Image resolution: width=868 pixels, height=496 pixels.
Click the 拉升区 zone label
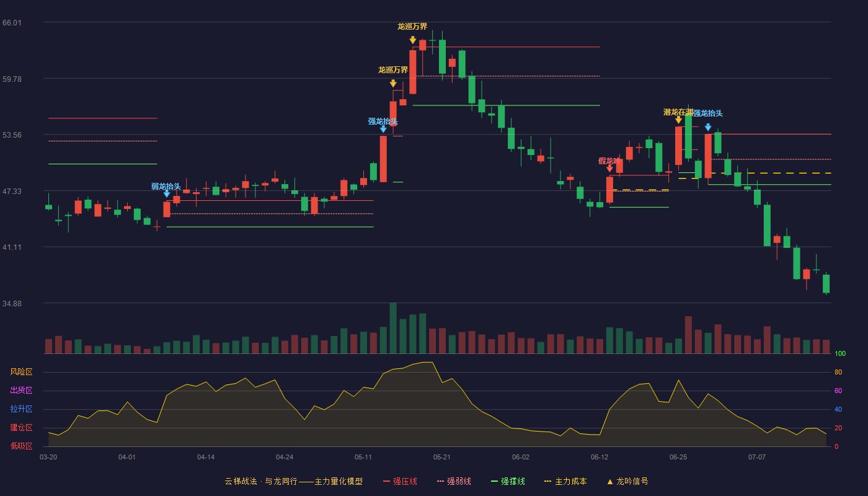tap(21, 409)
